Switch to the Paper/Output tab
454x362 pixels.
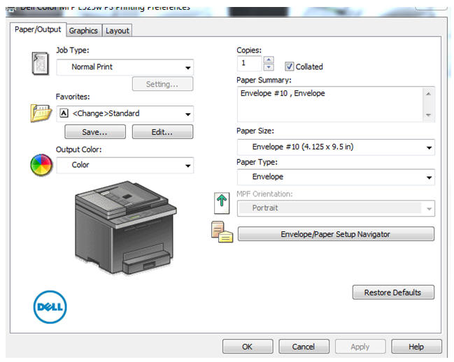[x=38, y=29]
